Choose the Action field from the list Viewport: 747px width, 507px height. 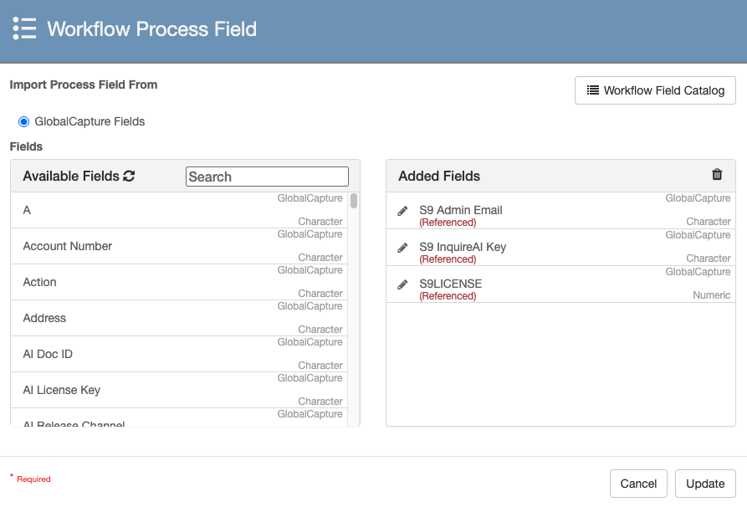40,282
